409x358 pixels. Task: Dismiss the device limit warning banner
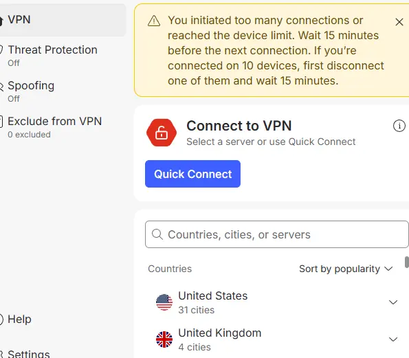pos(399,22)
